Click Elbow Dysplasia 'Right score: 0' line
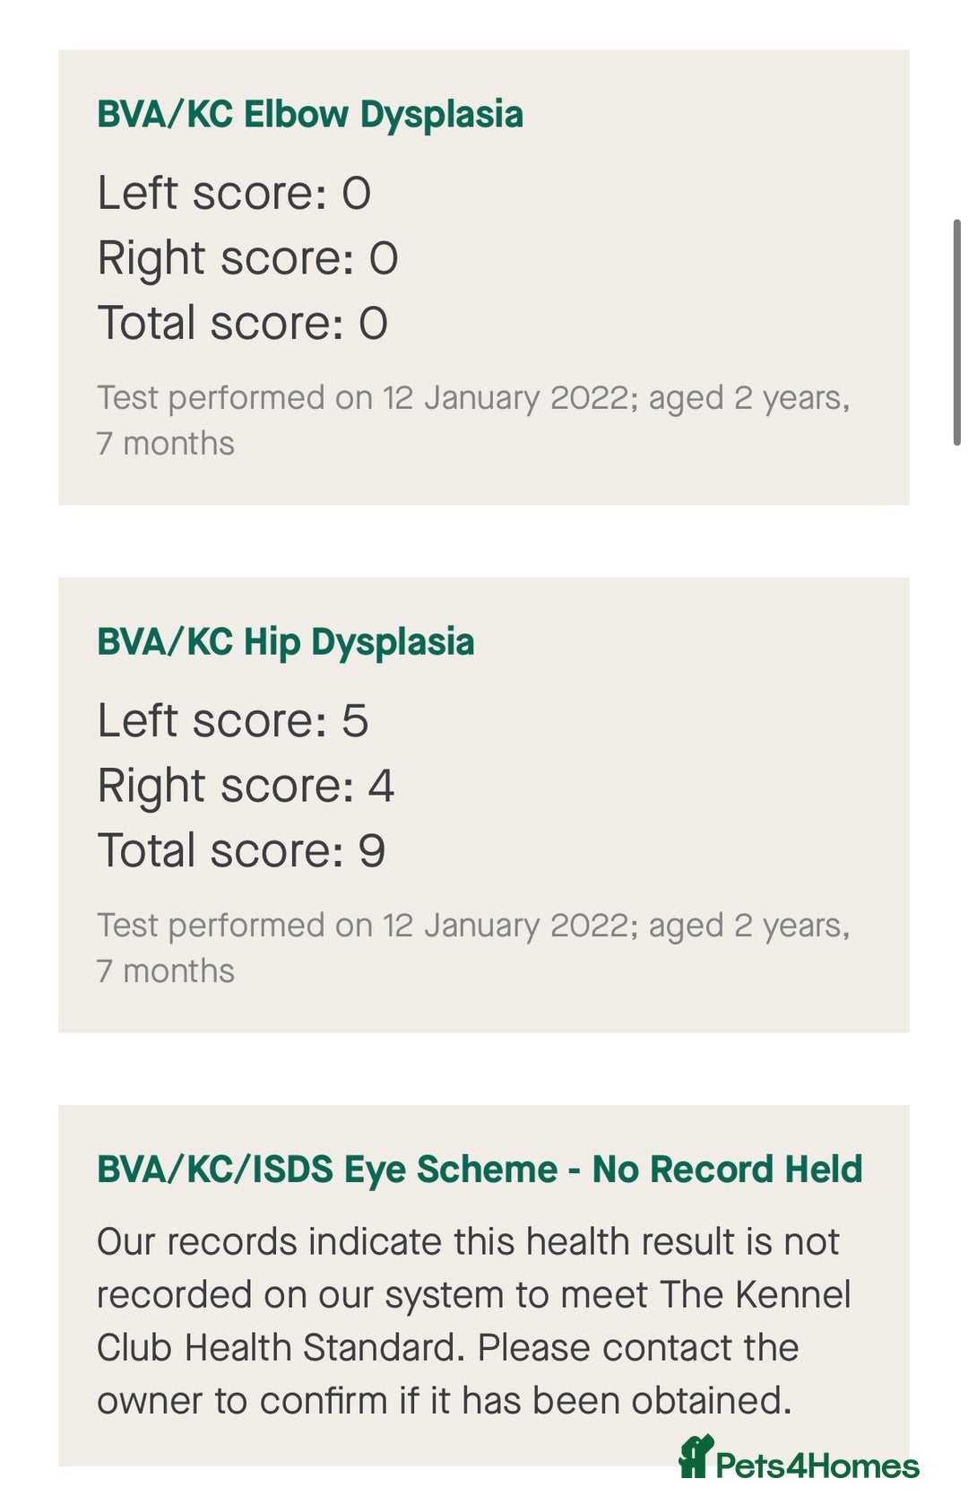 [247, 258]
